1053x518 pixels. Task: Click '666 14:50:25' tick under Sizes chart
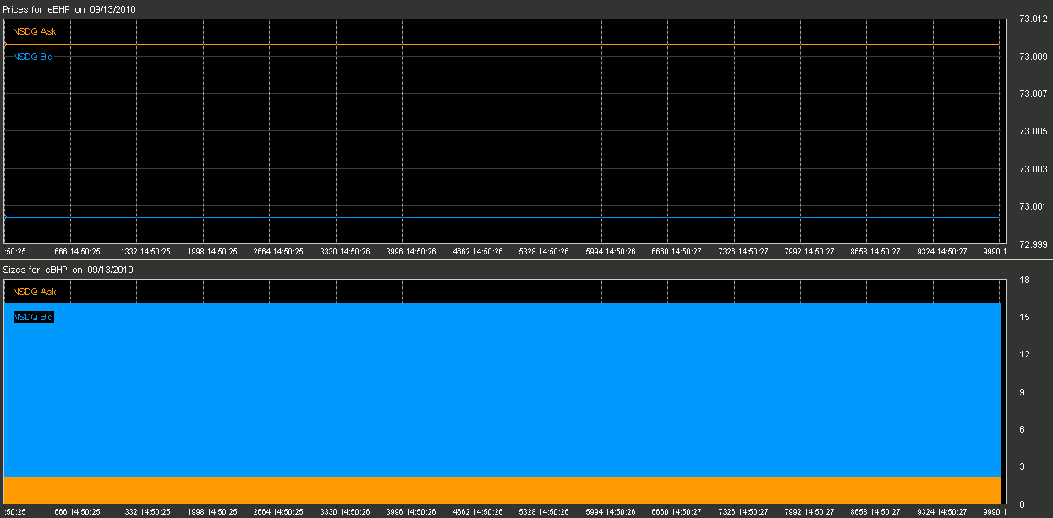[77, 512]
